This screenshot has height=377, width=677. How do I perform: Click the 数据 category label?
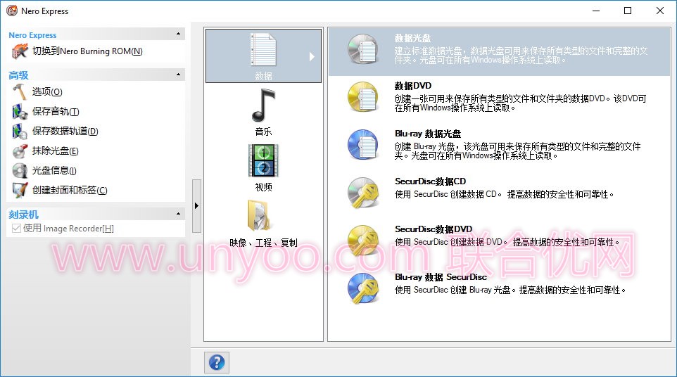(263, 77)
